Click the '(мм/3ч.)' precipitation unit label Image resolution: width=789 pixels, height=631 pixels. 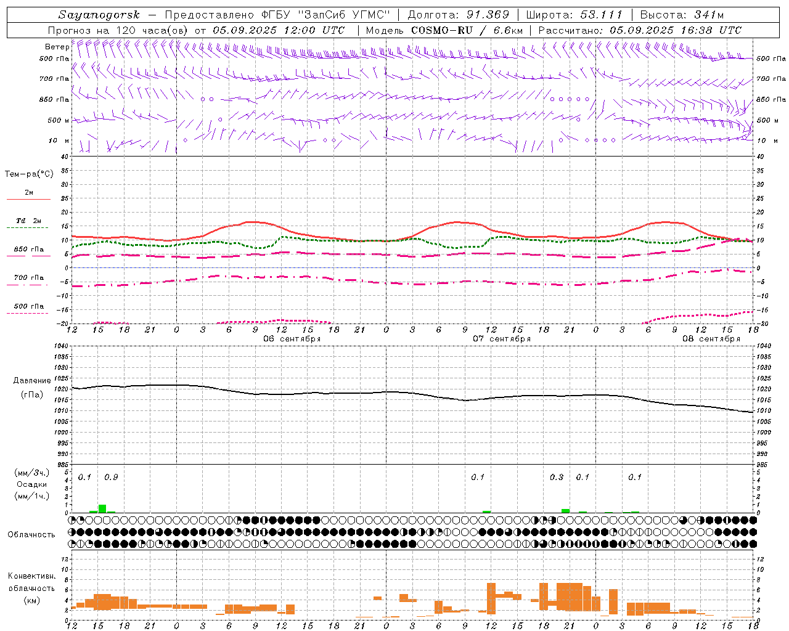coord(32,473)
